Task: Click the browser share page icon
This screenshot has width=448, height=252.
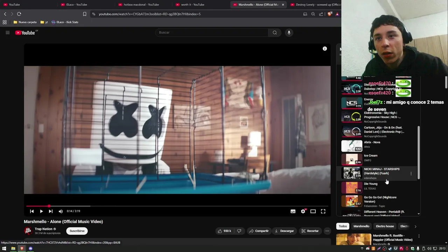Action: tap(321, 14)
